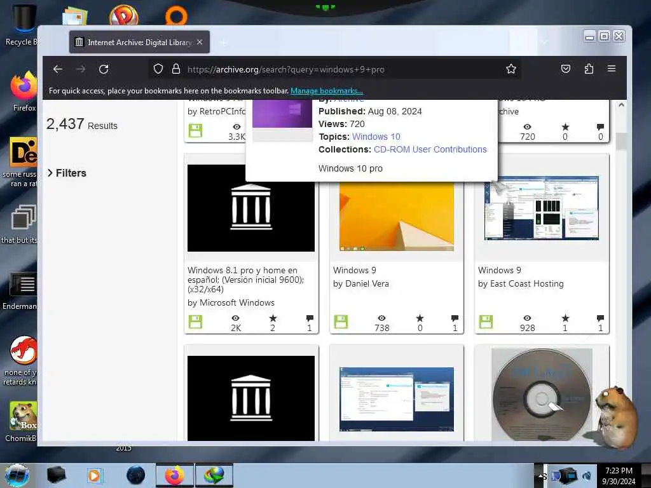Open the Windows 10 topic link
The height and width of the screenshot is (488, 651).
(x=376, y=137)
